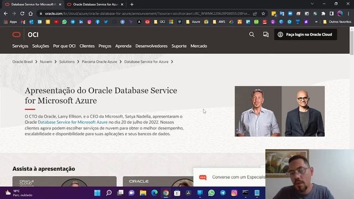Viewport: 354px width, 199px height.
Task: Open the Suporte menu
Action: pyautogui.click(x=179, y=46)
